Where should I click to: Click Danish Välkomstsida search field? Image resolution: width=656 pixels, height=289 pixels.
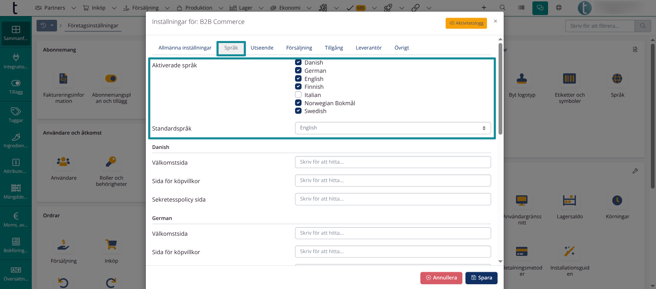(393, 162)
